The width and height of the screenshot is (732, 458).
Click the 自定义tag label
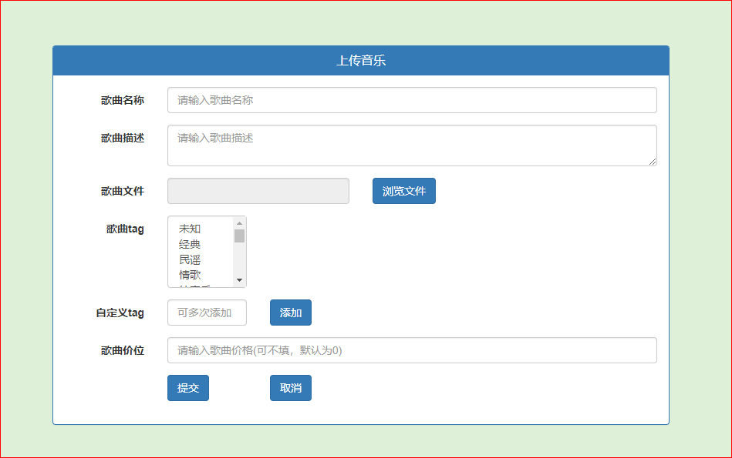(120, 313)
